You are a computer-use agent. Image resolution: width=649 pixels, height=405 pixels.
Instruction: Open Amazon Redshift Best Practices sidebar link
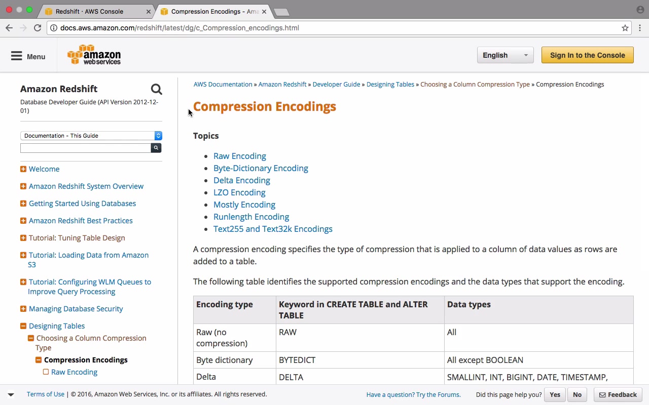point(81,221)
